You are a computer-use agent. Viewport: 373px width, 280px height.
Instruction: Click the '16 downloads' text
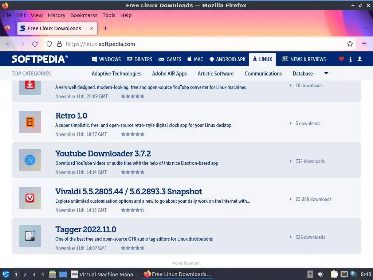click(309, 85)
